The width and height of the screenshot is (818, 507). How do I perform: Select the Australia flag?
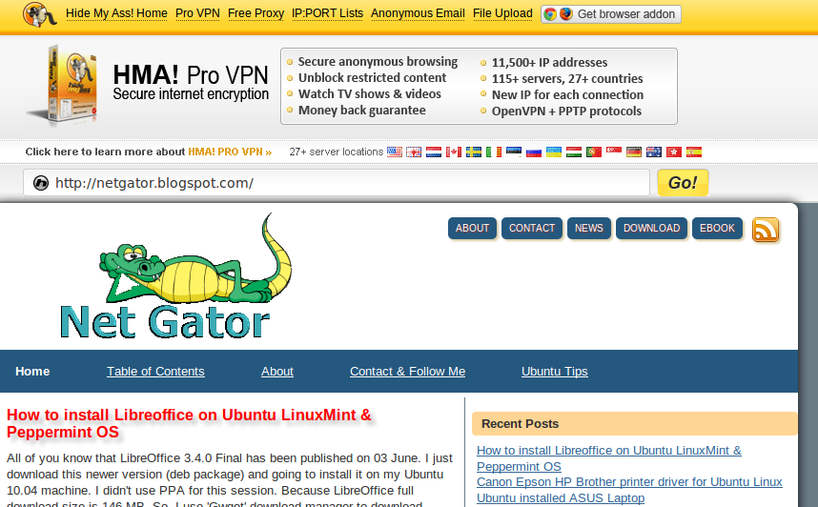click(x=654, y=152)
